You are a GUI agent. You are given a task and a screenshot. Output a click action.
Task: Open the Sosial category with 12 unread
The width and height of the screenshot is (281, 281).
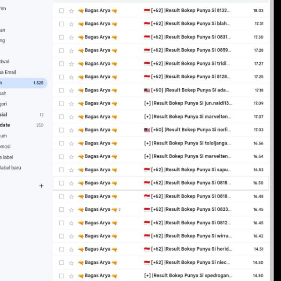[4, 115]
